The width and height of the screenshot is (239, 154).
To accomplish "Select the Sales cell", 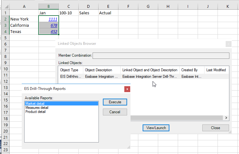I will click(x=88, y=13).
